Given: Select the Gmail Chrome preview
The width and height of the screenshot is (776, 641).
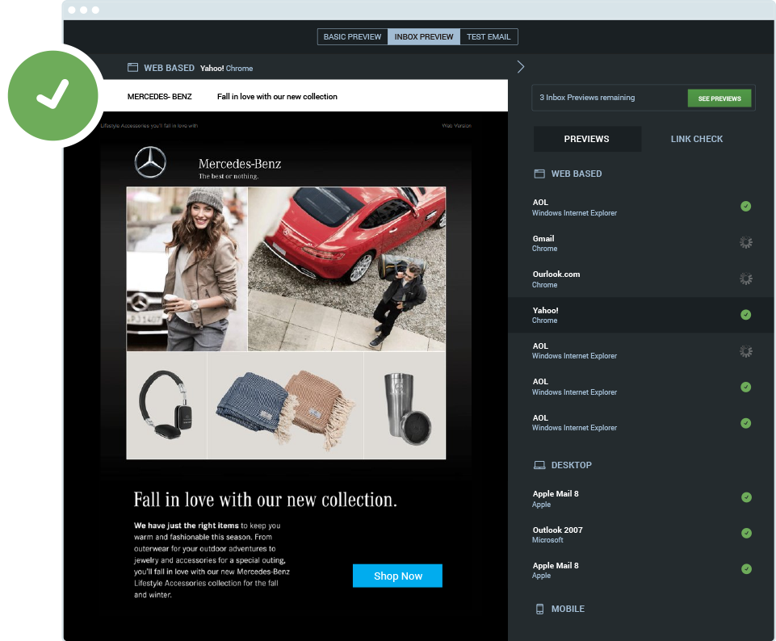Looking at the screenshot, I should coord(641,243).
